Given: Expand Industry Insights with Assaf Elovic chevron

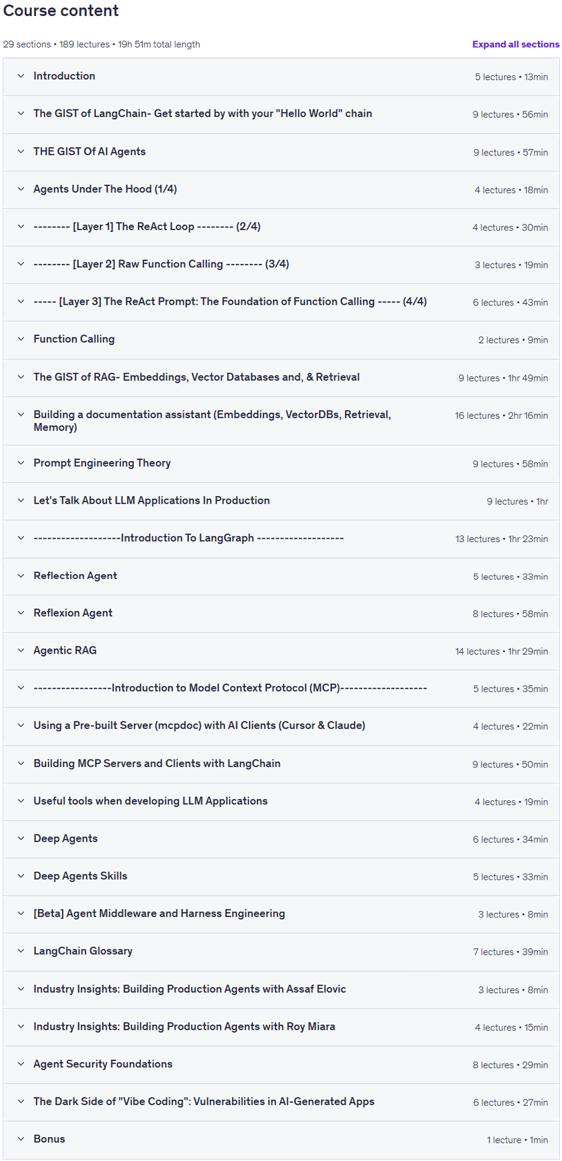Looking at the screenshot, I should point(21,989).
